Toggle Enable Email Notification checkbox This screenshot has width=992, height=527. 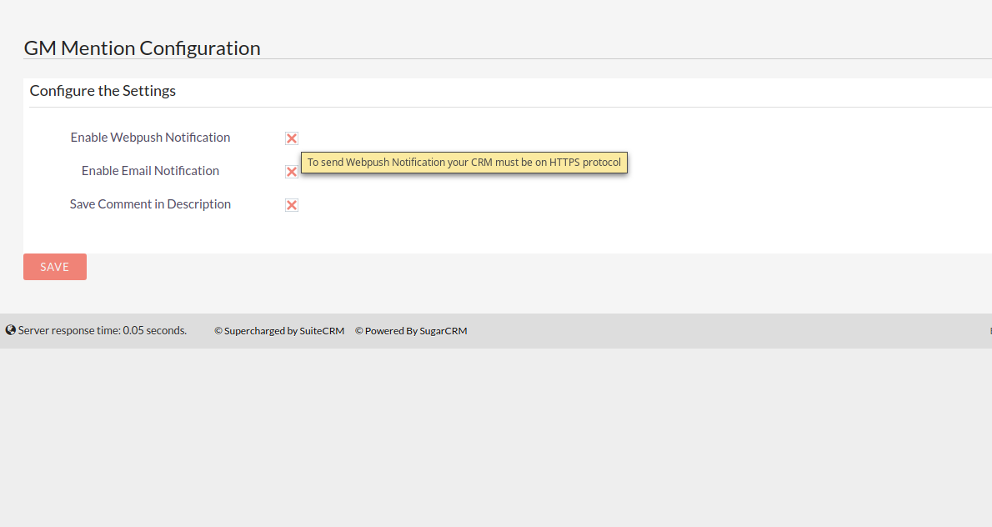(292, 172)
